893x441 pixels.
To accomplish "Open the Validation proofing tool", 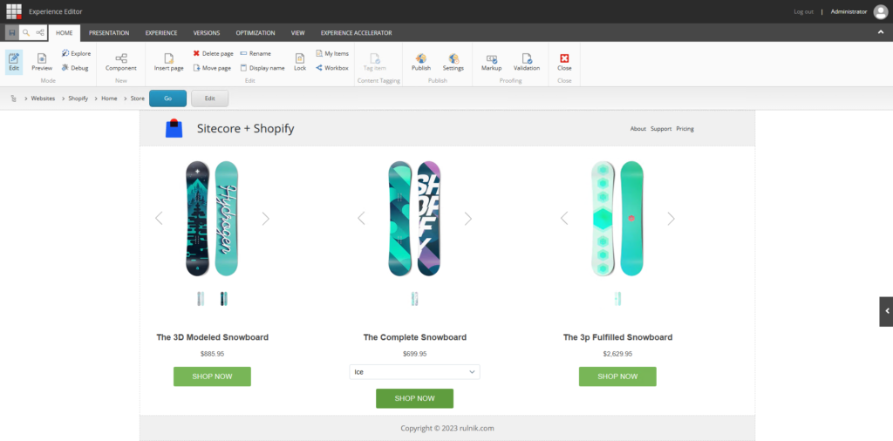I will [527, 61].
